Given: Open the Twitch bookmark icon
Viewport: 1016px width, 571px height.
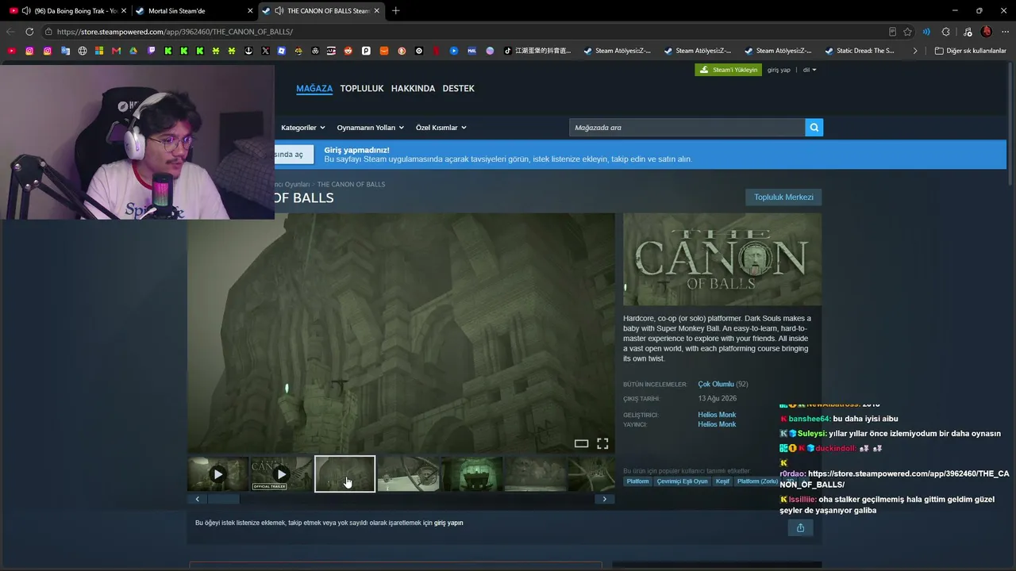Looking at the screenshot, I should click(151, 51).
